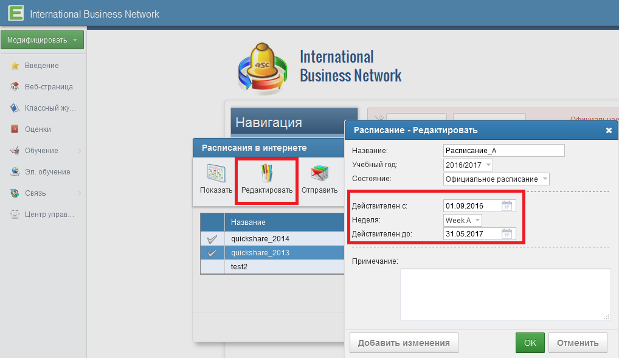Screen dimensions: 619x358
Task: Select the test2 row
Action: [272, 267]
